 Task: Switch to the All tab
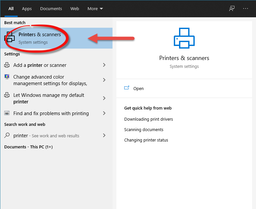11,9
